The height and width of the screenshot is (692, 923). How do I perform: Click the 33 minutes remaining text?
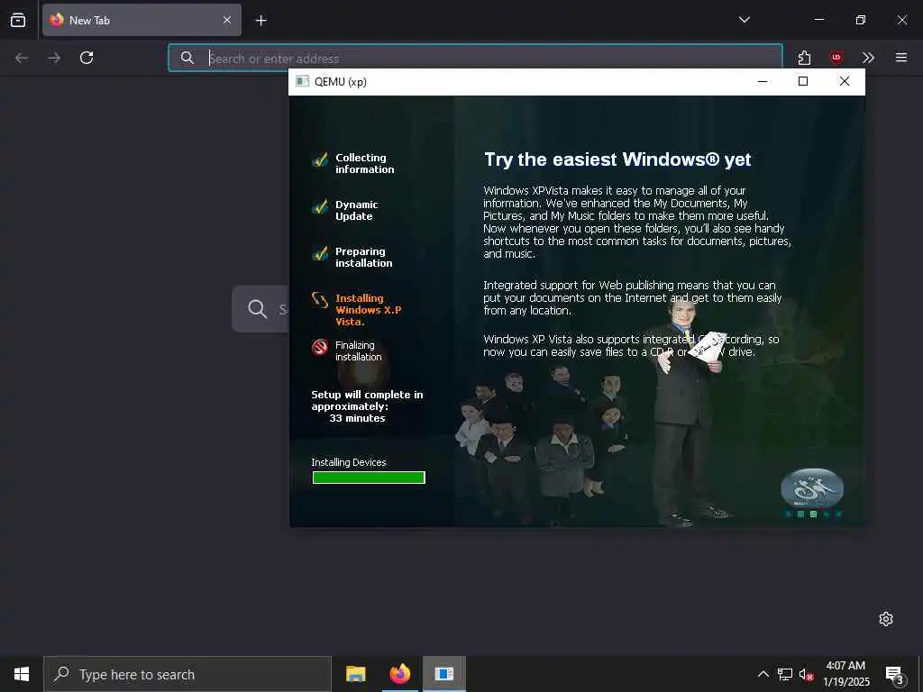coord(357,418)
